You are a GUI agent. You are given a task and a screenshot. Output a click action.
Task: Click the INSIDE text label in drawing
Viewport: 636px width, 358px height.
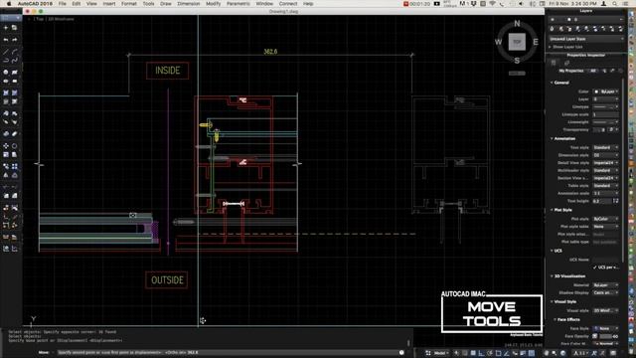[168, 71]
